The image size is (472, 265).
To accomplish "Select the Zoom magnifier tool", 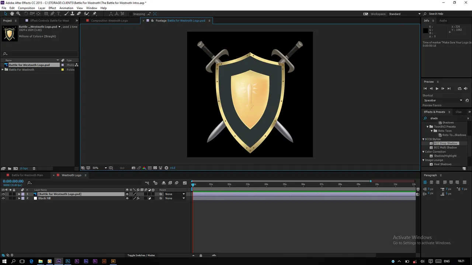I will point(18,14).
